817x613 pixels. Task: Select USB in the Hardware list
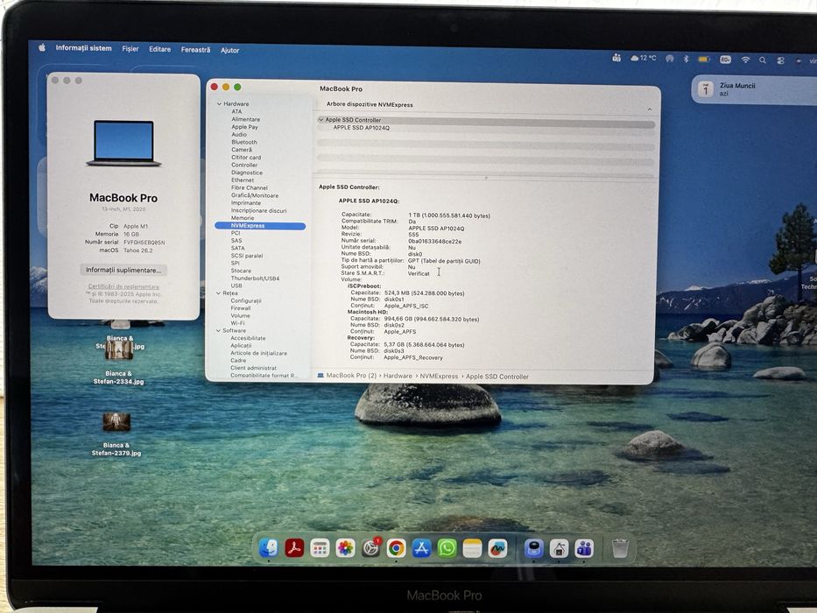pyautogui.click(x=236, y=285)
